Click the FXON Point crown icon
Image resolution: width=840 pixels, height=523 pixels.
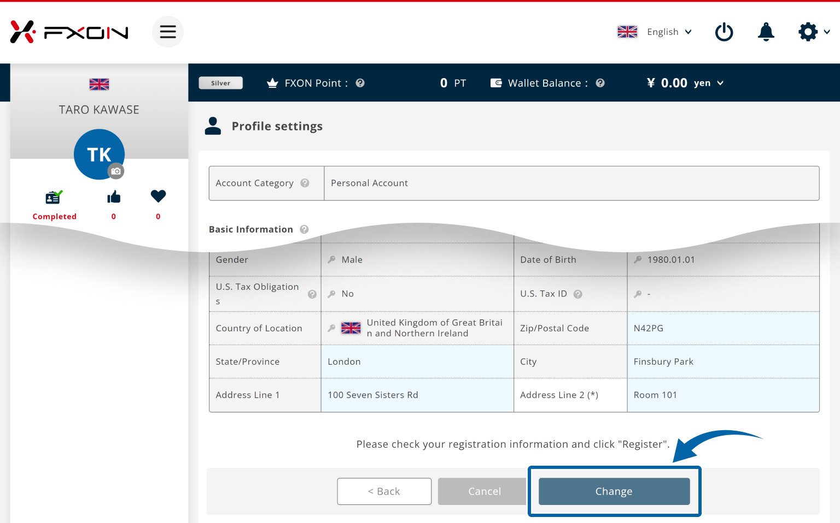coord(272,83)
